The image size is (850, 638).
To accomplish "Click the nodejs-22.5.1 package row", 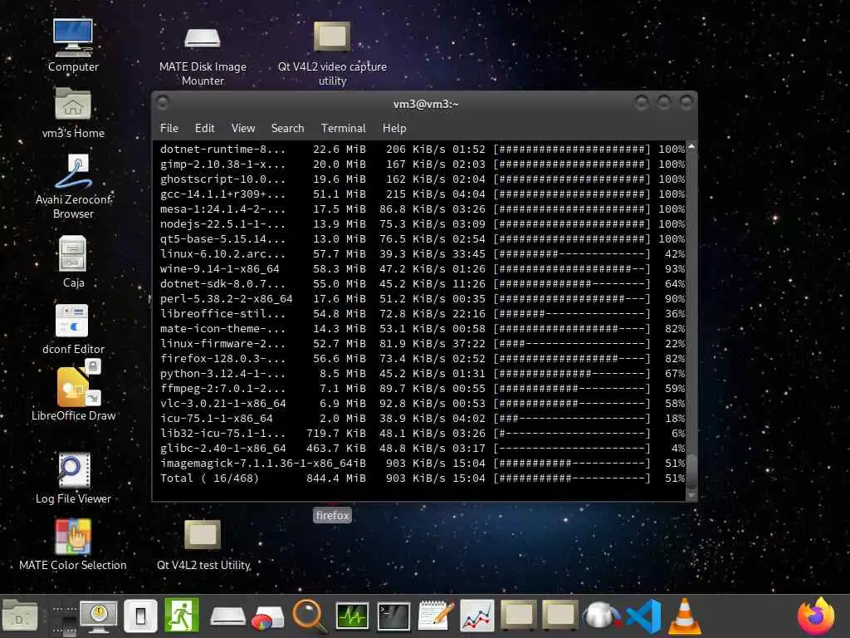I will coord(423,223).
